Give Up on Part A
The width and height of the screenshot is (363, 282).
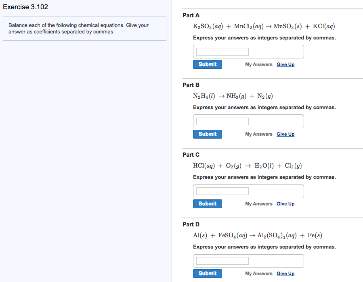[285, 64]
